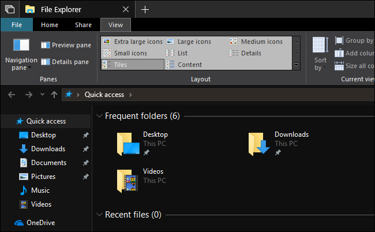
Task: Select Small icons layout
Action: tap(125, 53)
